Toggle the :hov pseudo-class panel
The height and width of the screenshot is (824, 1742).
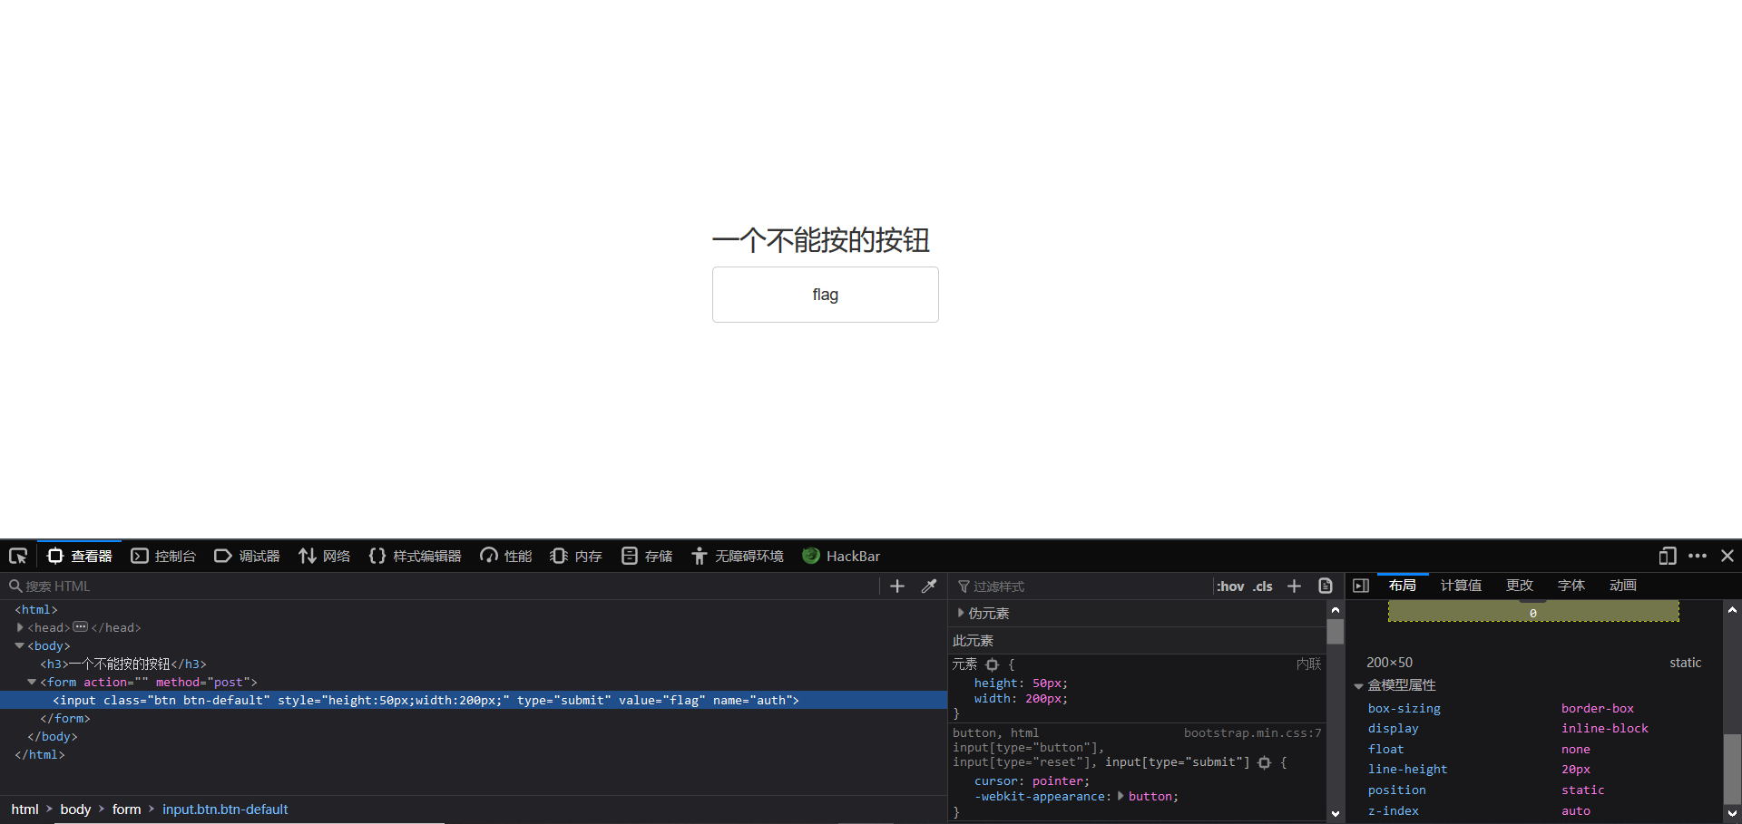tap(1230, 586)
